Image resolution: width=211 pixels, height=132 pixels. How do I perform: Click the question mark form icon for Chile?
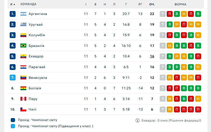click(162, 109)
